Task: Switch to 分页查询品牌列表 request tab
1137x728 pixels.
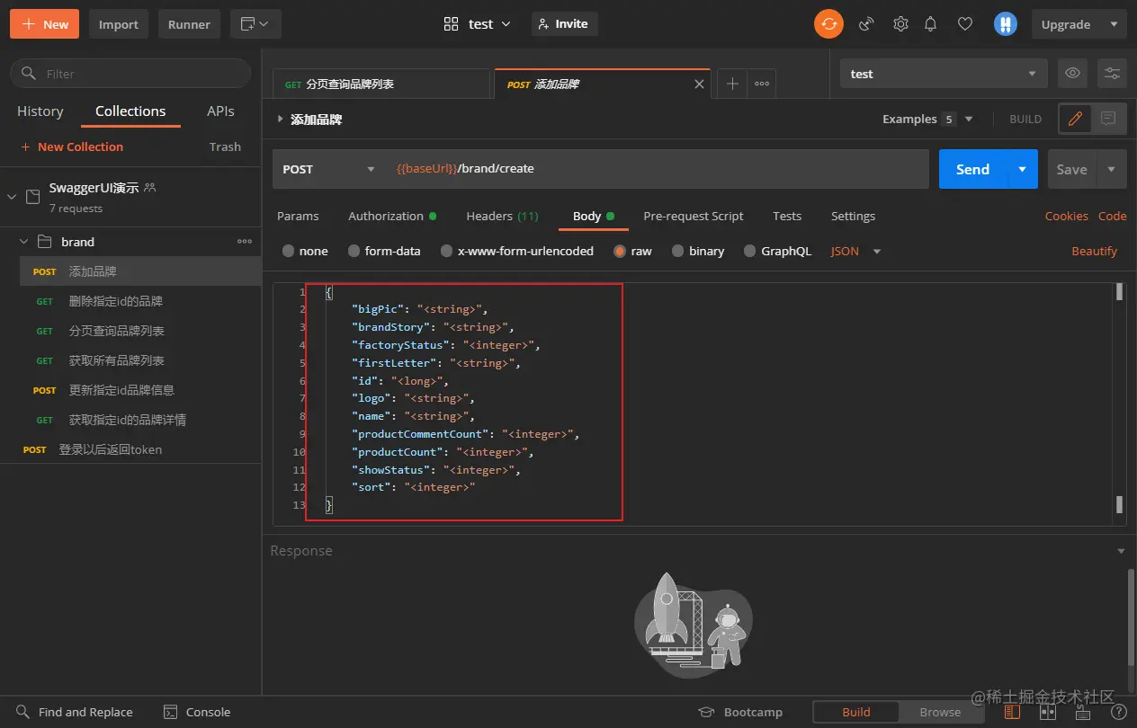Action: (x=383, y=84)
